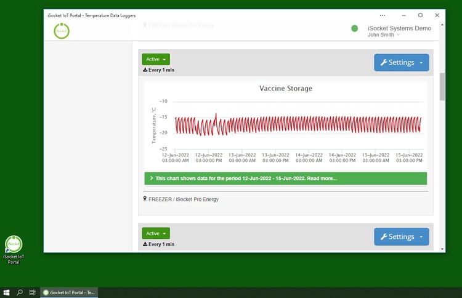The width and height of the screenshot is (462, 298).
Task: Click the download icon in the bottom card
Action: 145,244
